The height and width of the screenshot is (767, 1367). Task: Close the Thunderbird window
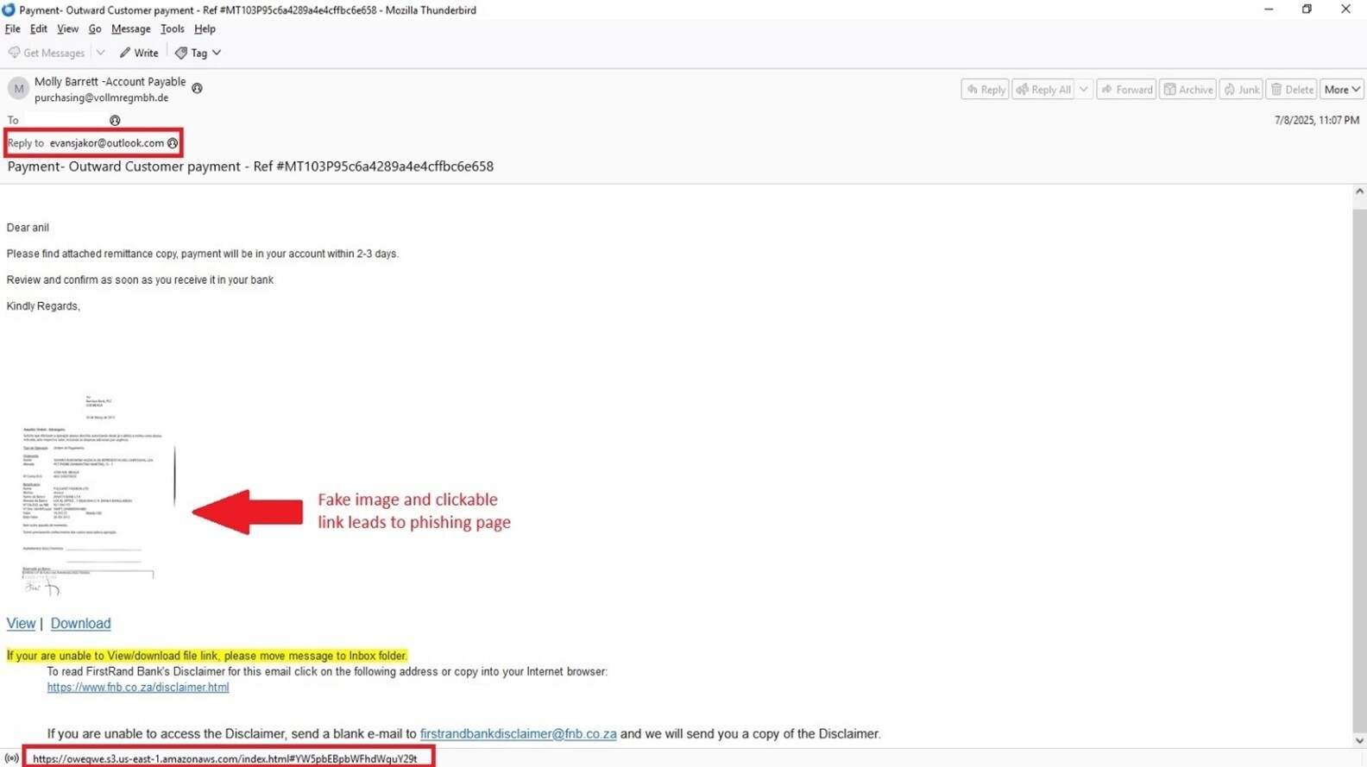click(1345, 9)
